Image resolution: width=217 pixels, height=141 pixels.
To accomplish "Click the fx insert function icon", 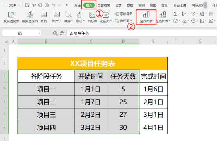I will click(62, 33).
